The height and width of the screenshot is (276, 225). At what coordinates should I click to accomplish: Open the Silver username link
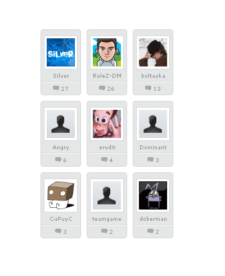pyautogui.click(x=61, y=76)
